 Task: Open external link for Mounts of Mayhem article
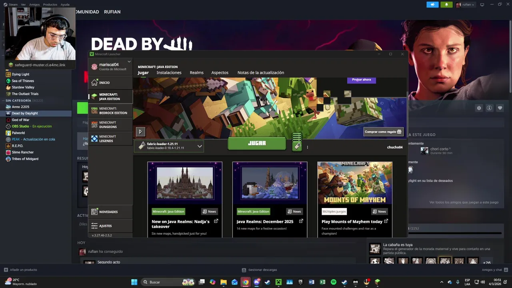coord(386,221)
